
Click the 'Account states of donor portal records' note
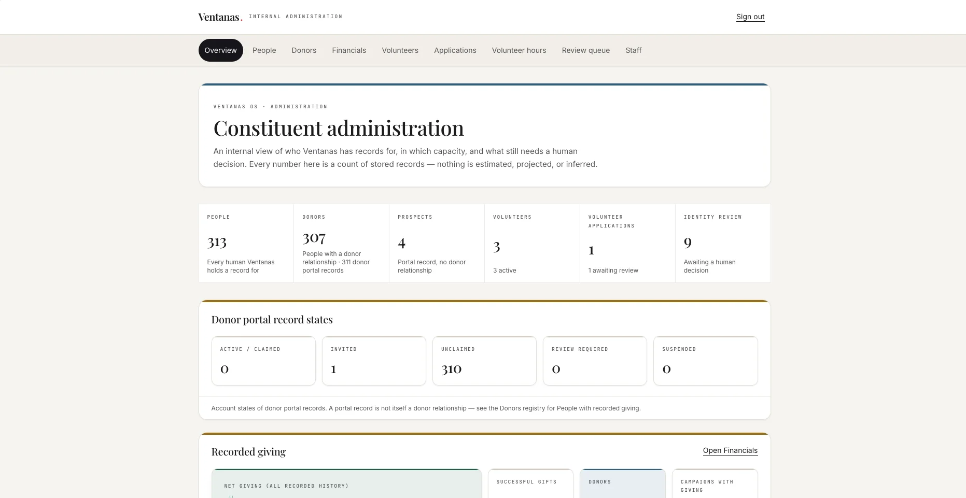click(x=426, y=408)
